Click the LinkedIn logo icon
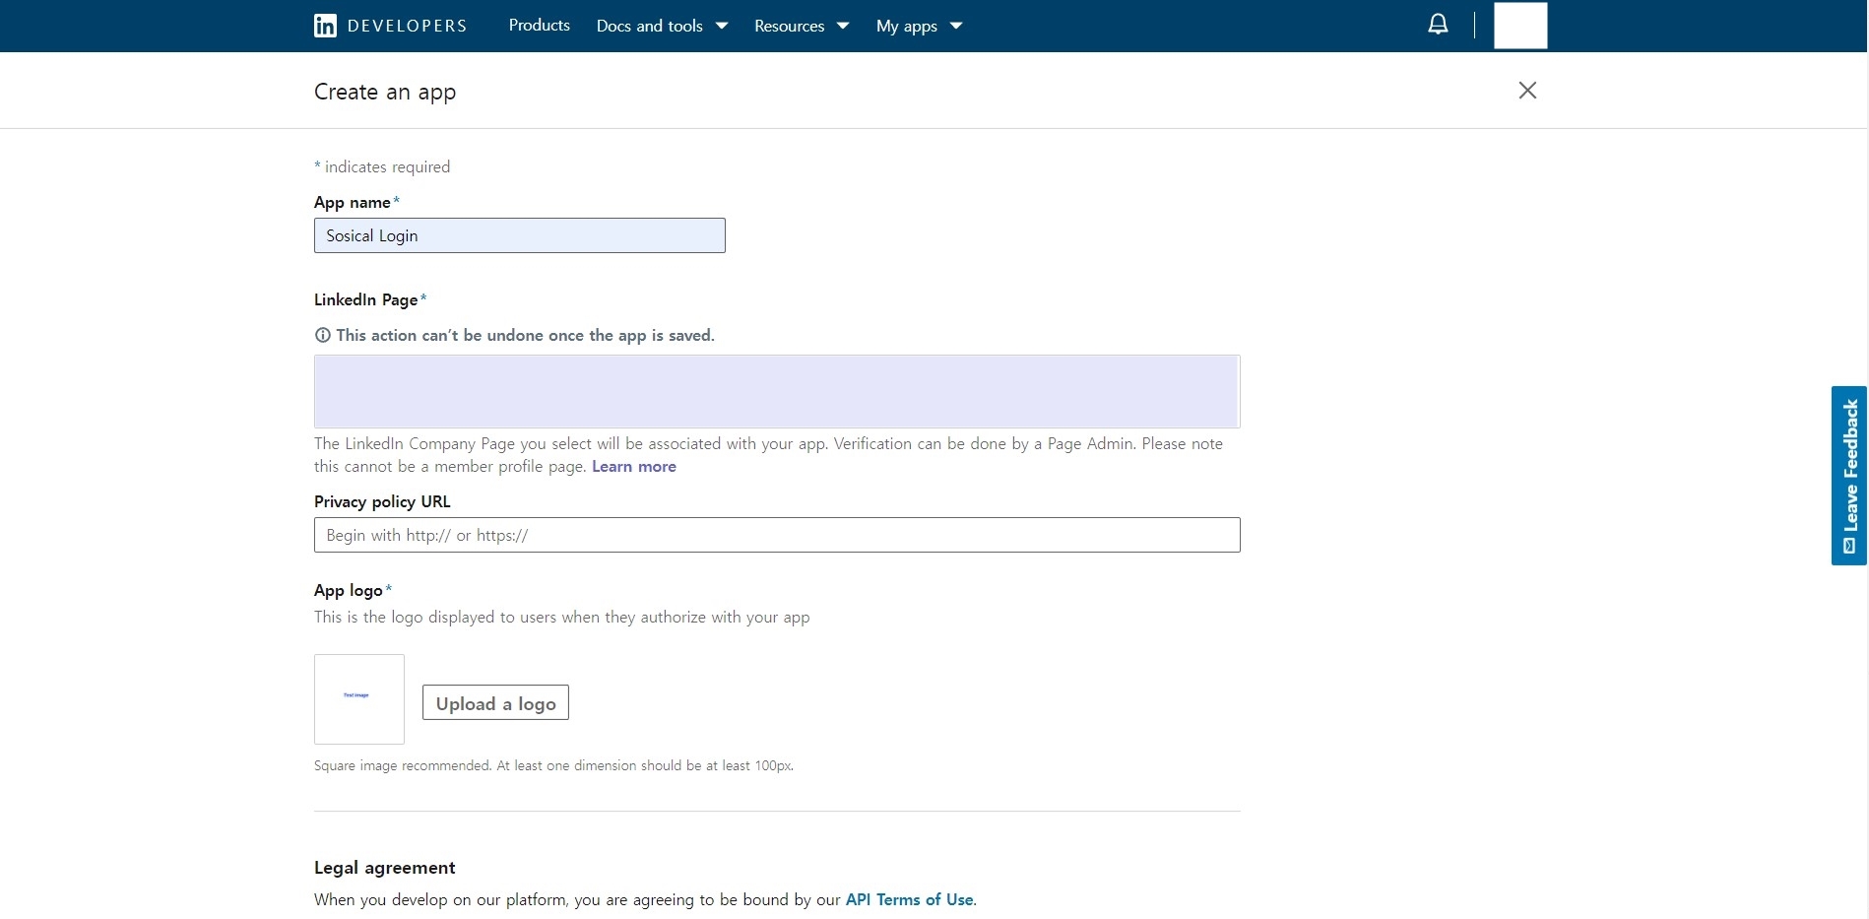This screenshot has width=1869, height=919. pos(325,26)
